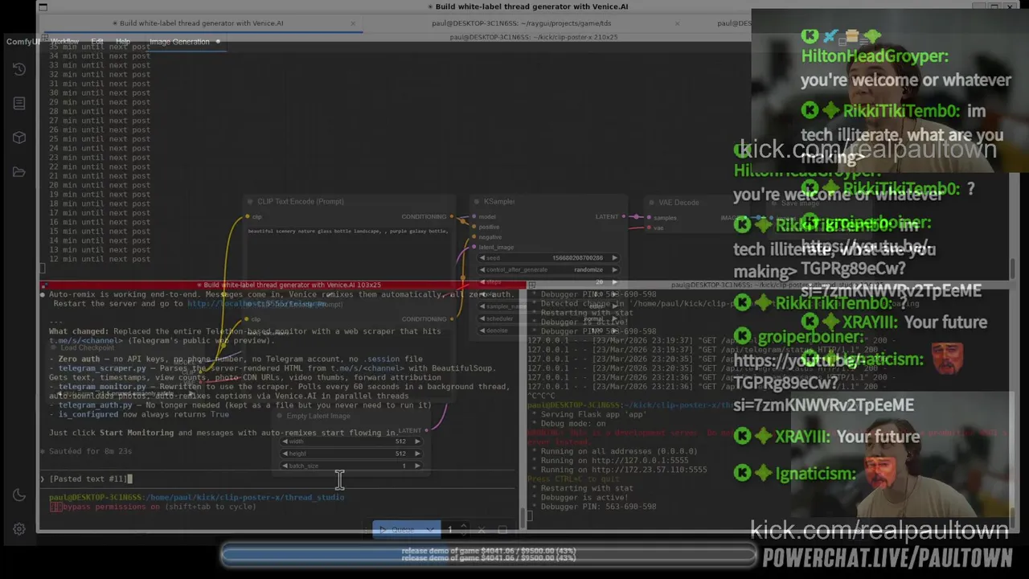Open the Help menu in ComfyUI

(122, 41)
